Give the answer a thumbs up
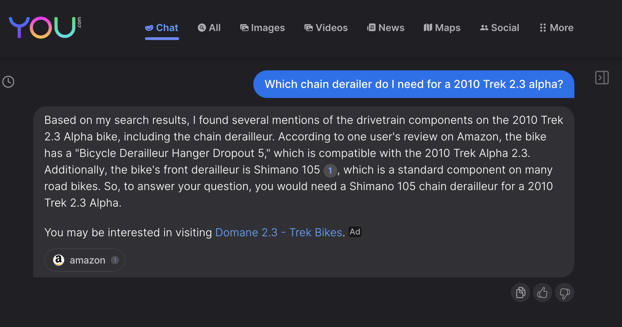The height and width of the screenshot is (327, 622). coord(543,293)
